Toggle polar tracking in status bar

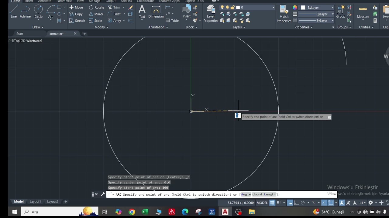tap(303, 203)
